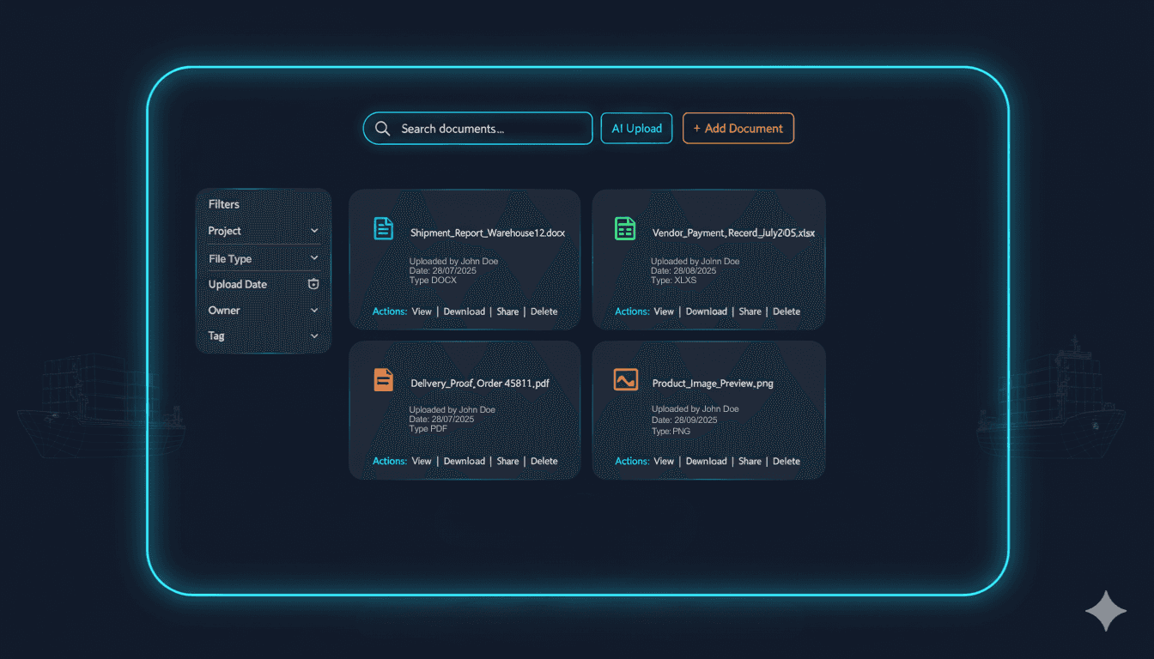Click Date: 28/09/2025 on Product_Image card

tap(684, 420)
